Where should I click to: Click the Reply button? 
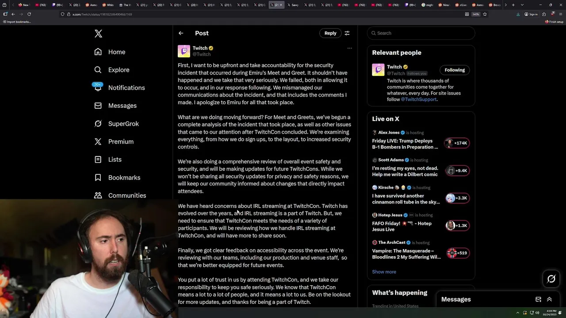(330, 33)
